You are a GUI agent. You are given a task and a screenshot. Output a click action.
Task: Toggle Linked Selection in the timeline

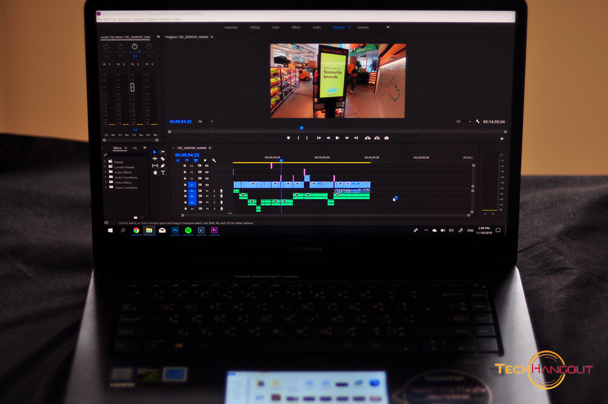196,160
